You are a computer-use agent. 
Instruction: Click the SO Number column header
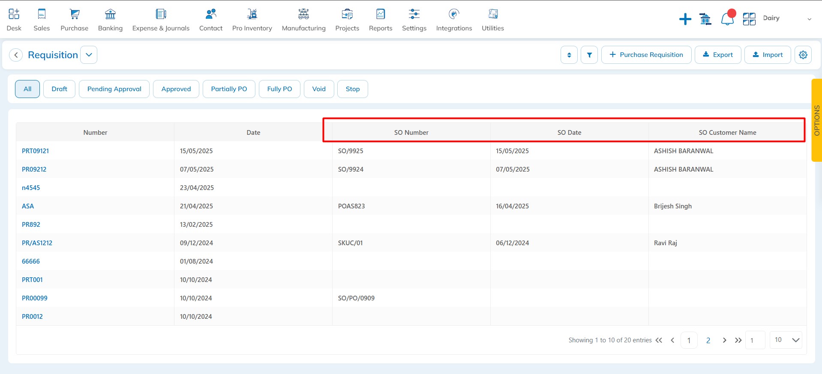pyautogui.click(x=411, y=133)
